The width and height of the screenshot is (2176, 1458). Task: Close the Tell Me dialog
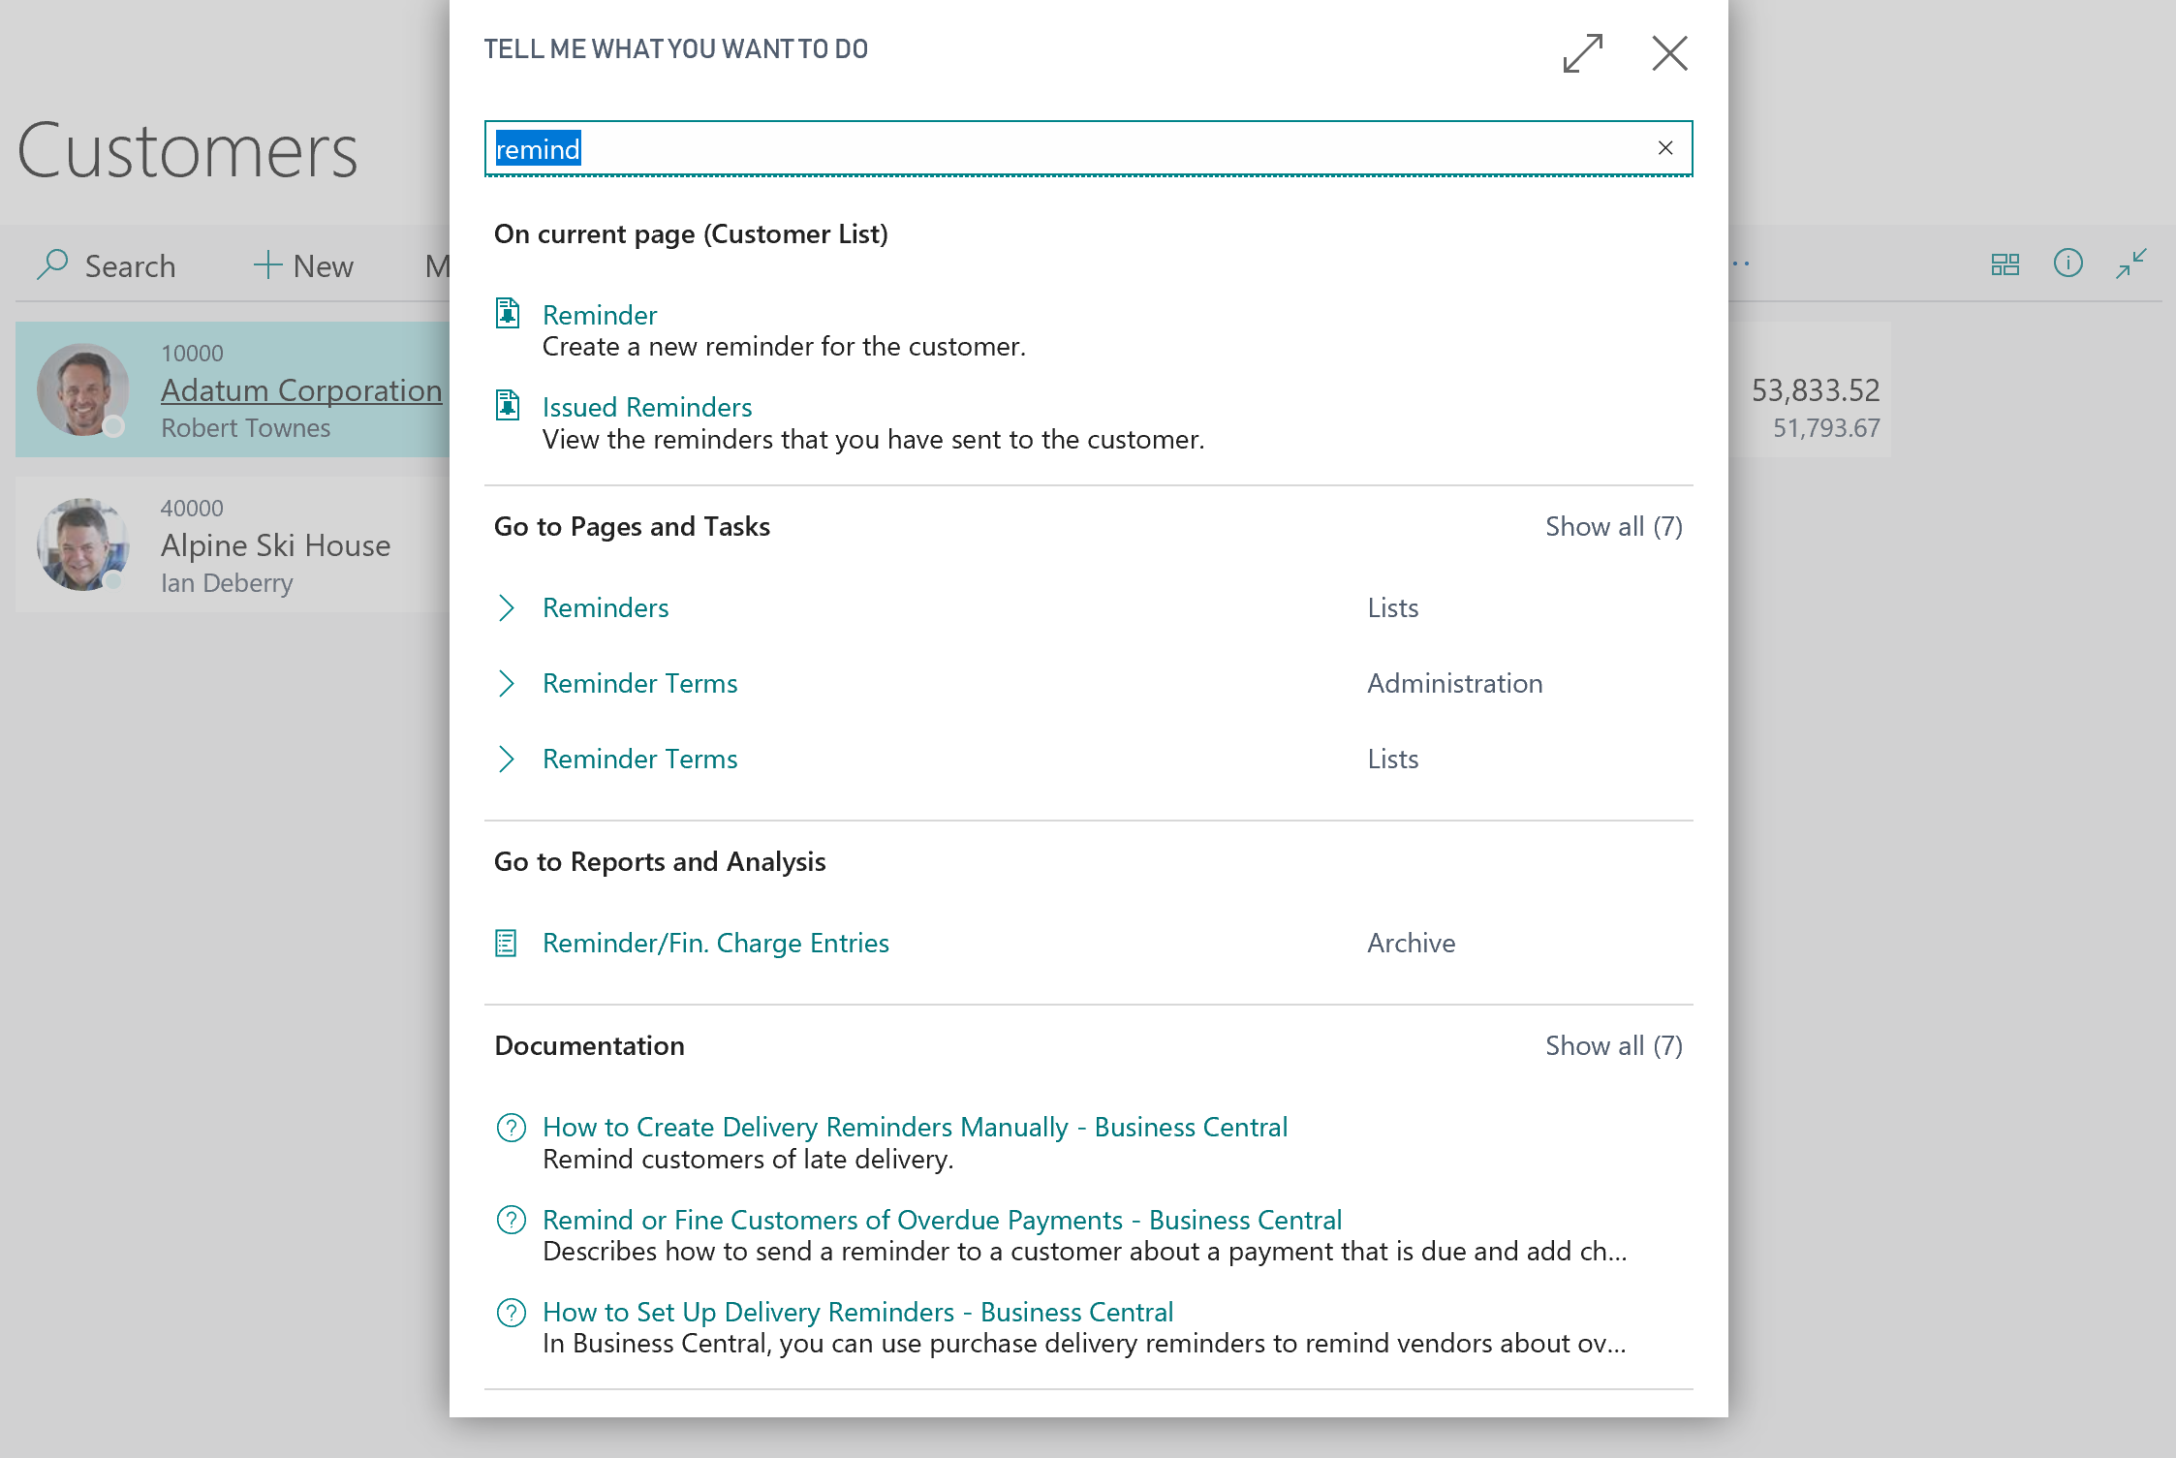[1670, 52]
